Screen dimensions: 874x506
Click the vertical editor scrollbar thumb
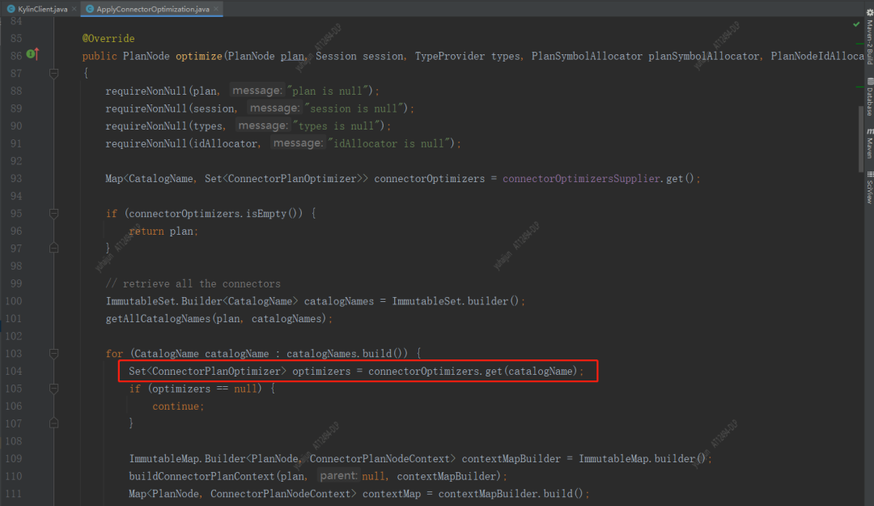pos(860,138)
